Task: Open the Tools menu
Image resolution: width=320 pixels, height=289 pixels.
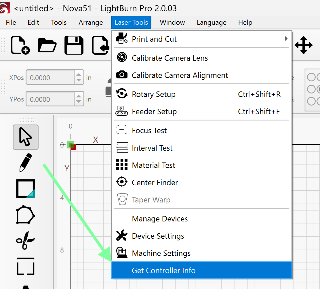Action: tap(59, 22)
